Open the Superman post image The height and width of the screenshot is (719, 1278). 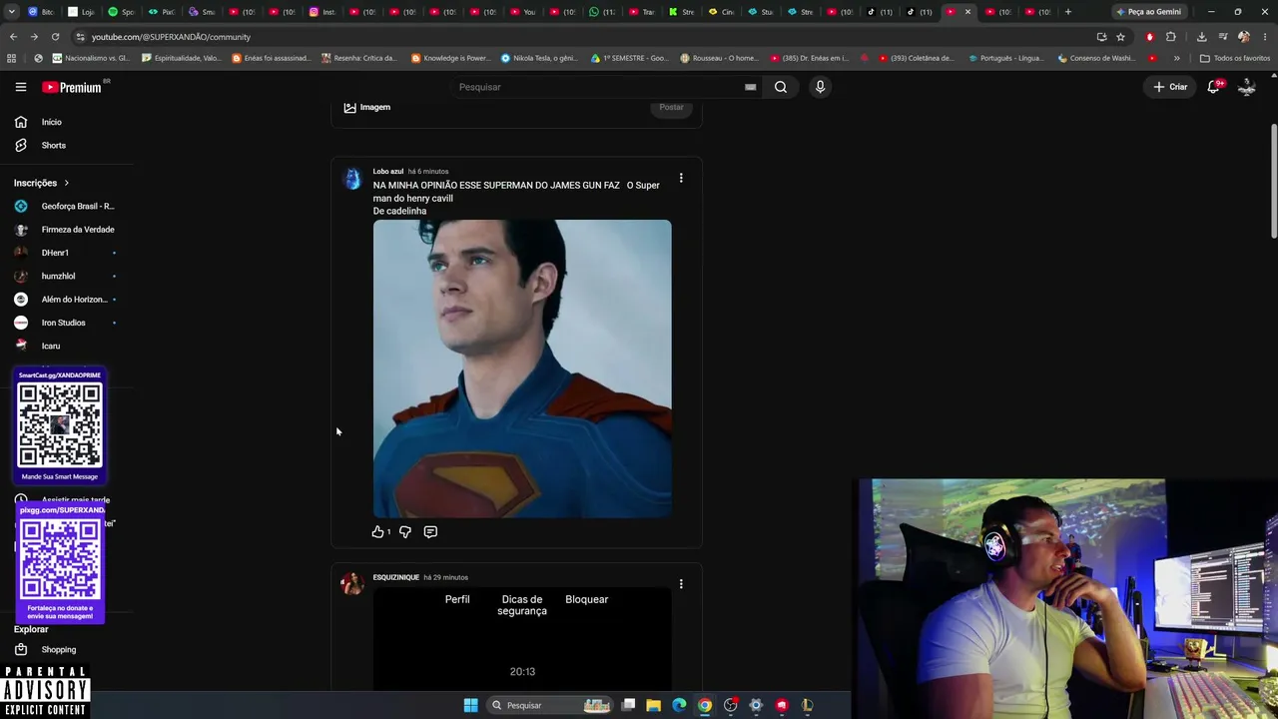(522, 368)
